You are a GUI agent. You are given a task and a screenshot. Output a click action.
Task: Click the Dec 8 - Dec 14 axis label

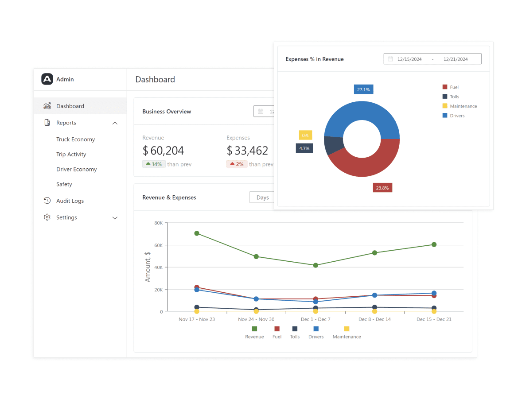[x=374, y=319]
